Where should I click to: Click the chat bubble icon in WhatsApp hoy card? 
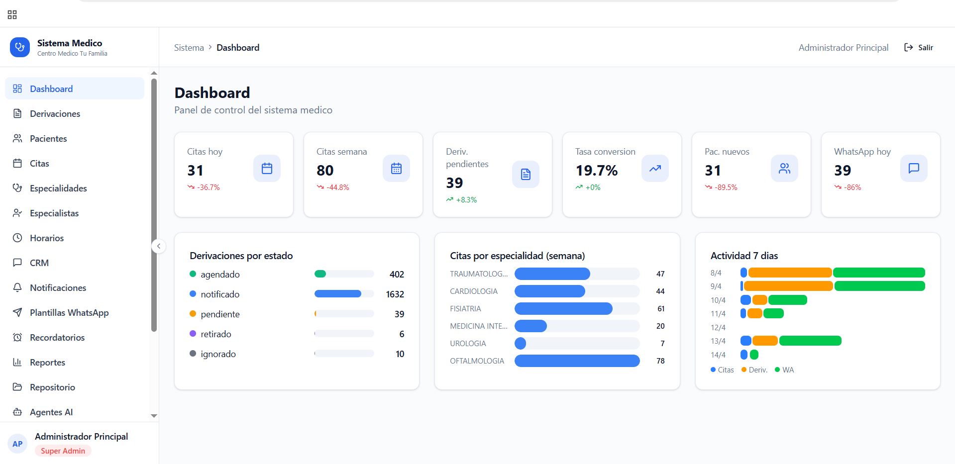(x=914, y=169)
